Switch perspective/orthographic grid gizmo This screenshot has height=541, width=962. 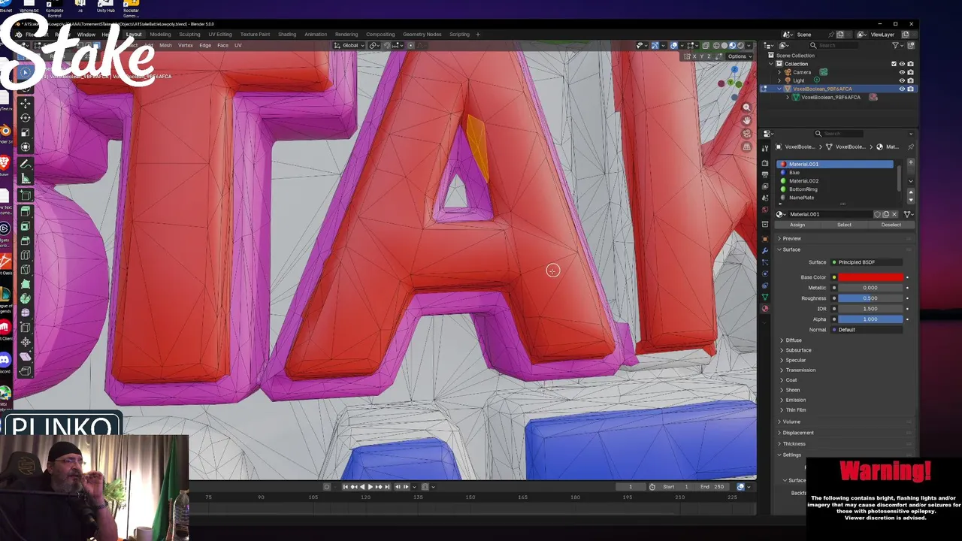pyautogui.click(x=746, y=147)
